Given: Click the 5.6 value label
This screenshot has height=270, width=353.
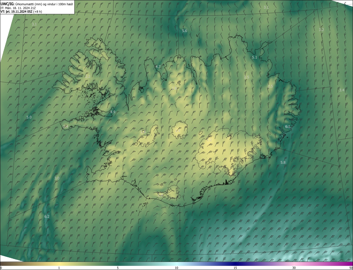Looking at the screenshot, I should coord(184,31).
